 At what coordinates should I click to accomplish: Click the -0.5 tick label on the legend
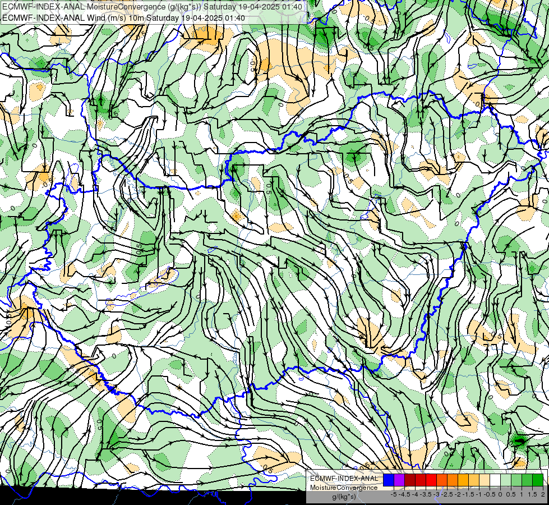pos(490,494)
